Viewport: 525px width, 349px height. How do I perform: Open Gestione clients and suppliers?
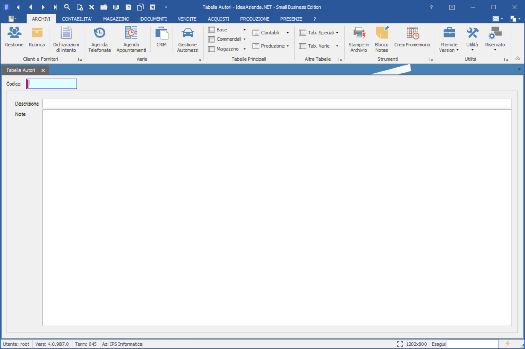point(14,37)
